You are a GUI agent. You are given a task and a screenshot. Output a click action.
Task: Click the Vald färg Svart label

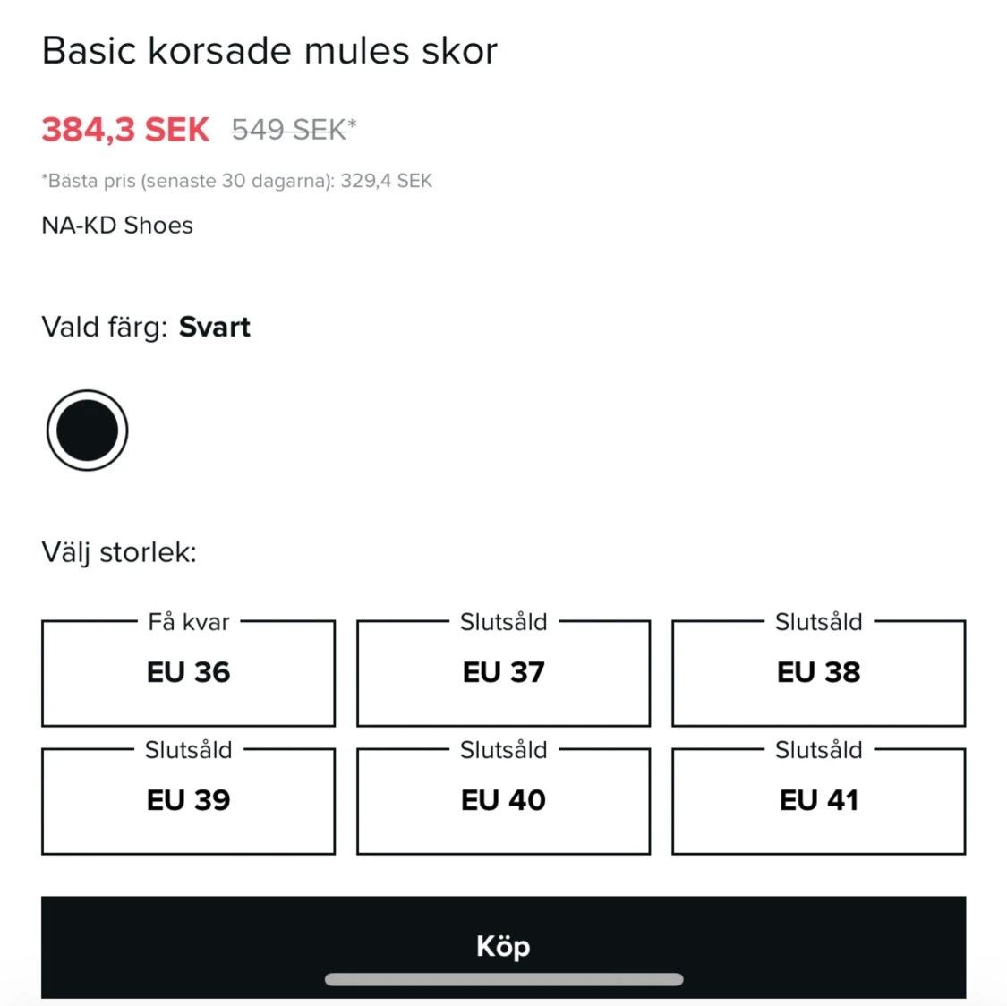(146, 328)
